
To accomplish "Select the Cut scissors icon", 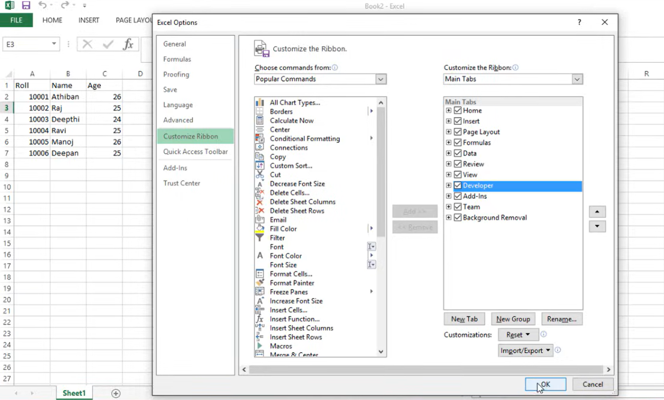I will [260, 175].
